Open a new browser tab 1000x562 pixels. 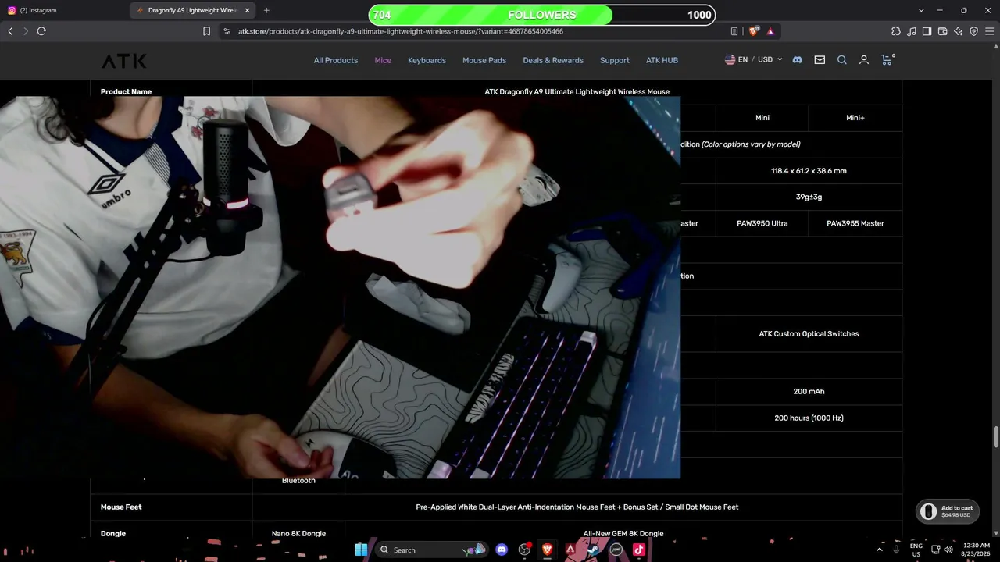266,10
